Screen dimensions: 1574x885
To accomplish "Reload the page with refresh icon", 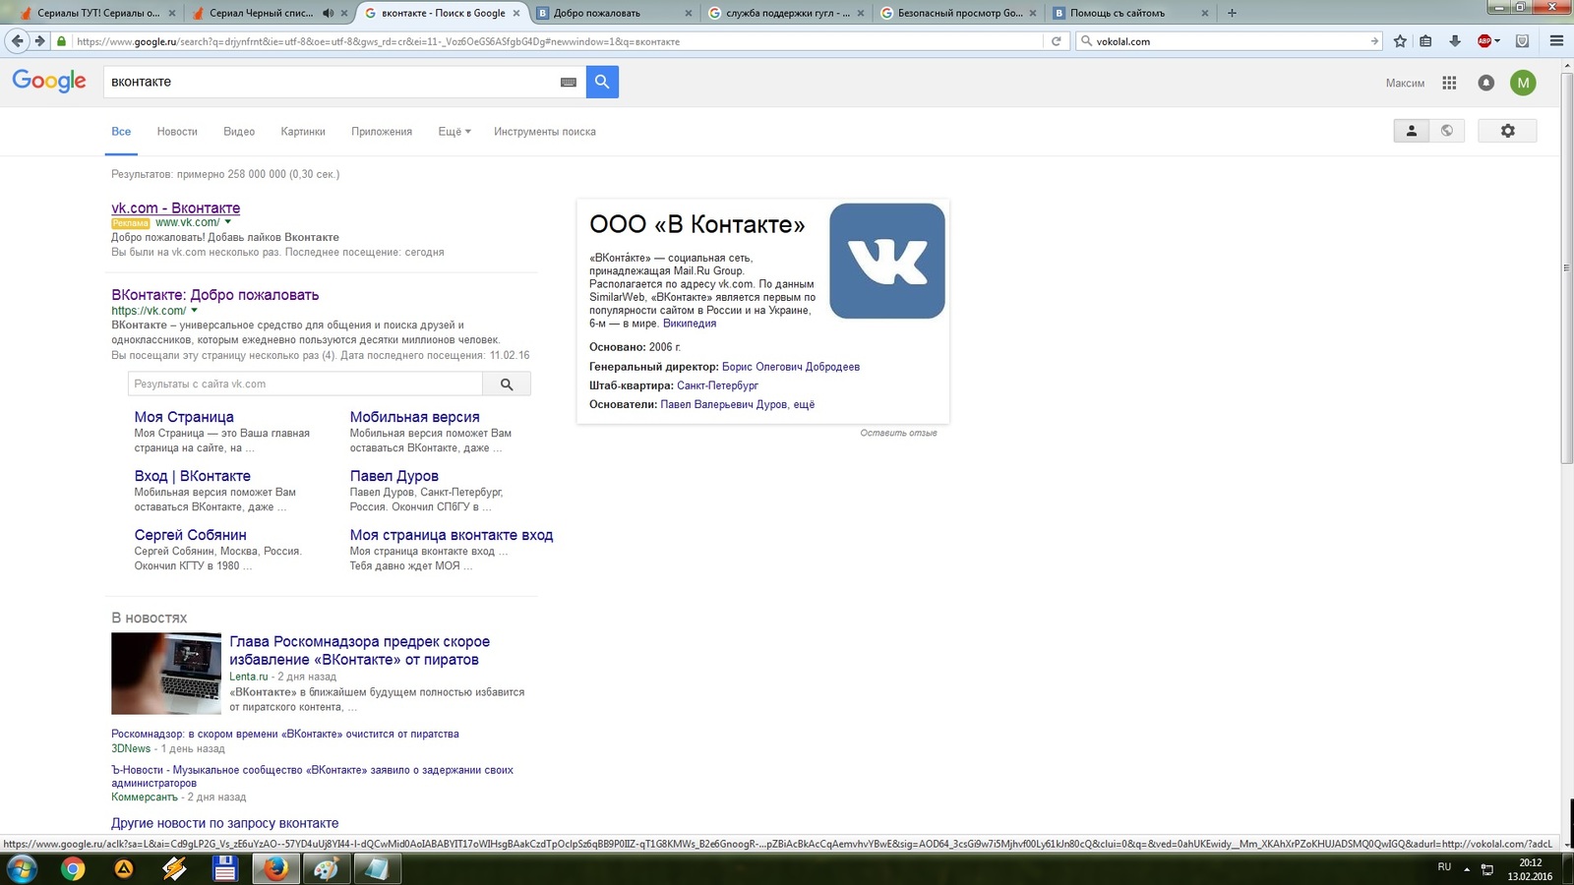I will pos(1057,41).
